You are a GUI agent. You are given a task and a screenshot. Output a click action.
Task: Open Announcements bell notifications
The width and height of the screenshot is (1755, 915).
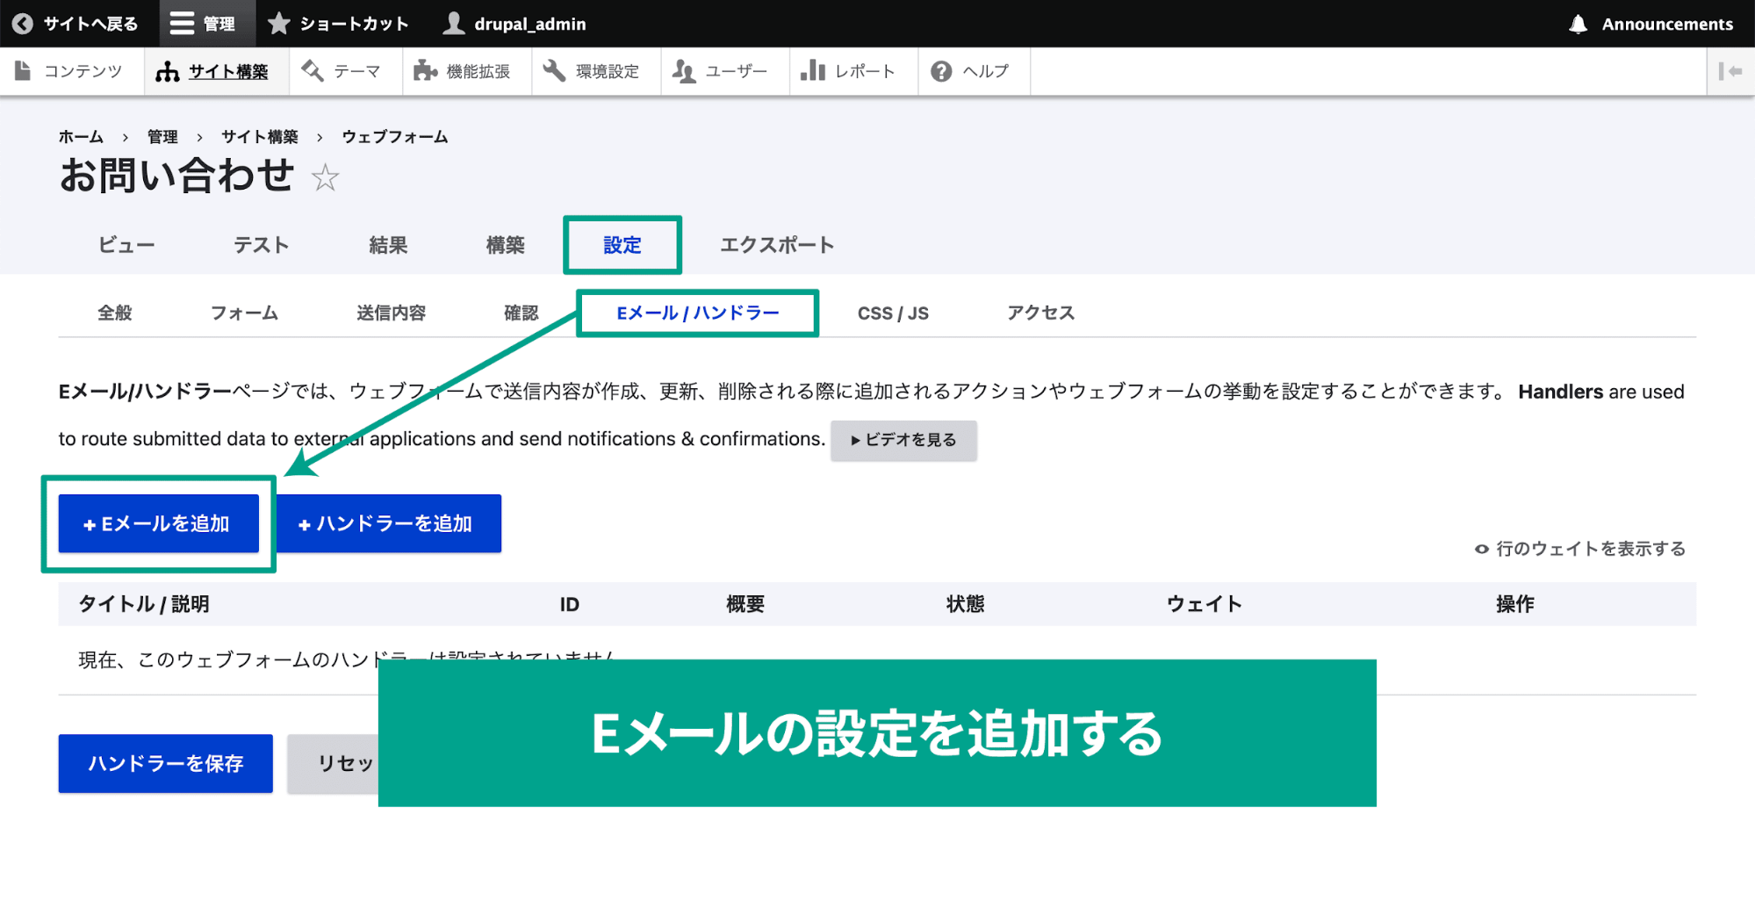tap(1651, 24)
